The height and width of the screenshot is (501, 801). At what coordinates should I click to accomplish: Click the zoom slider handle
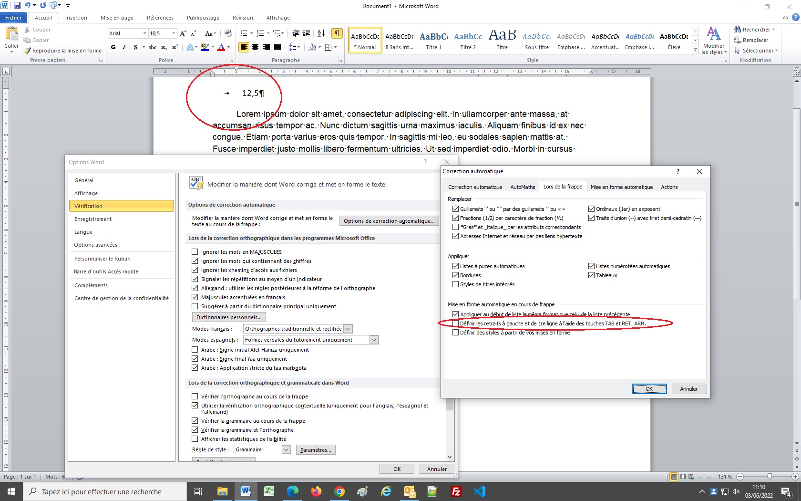(769, 477)
